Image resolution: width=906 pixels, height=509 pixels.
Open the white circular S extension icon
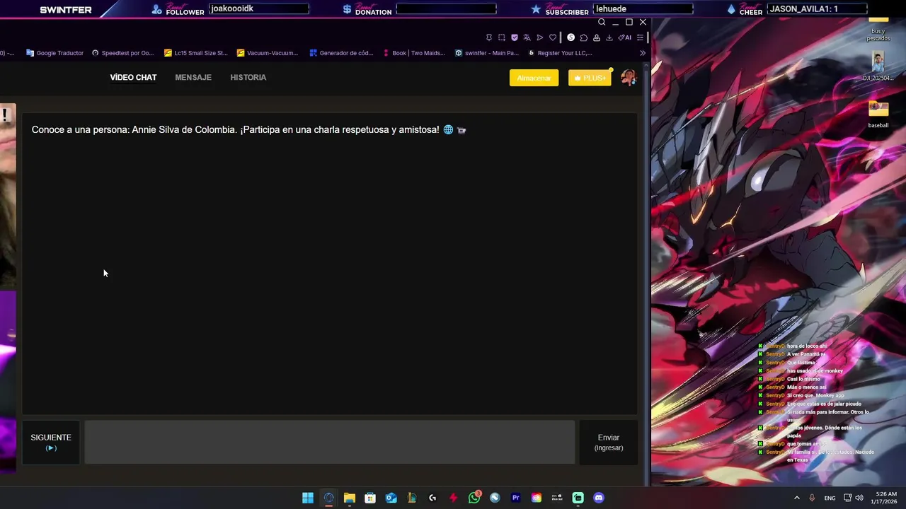(x=570, y=37)
